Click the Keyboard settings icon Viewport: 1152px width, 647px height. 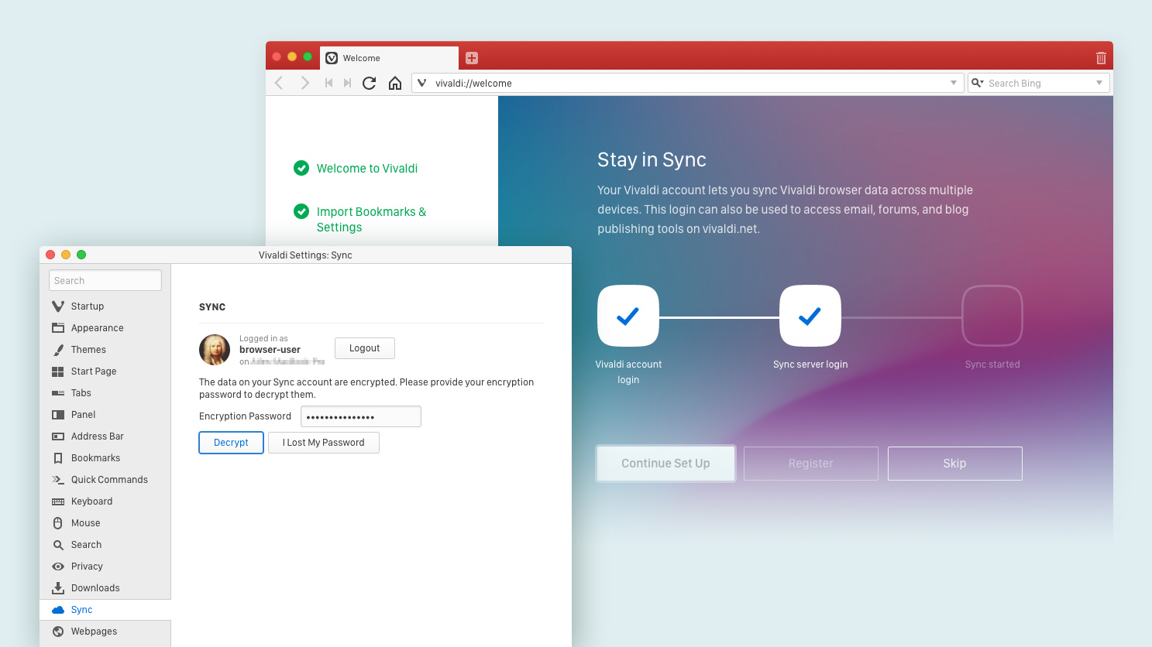point(58,502)
